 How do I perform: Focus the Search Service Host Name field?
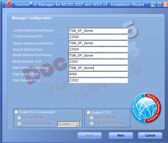click(x=98, y=43)
